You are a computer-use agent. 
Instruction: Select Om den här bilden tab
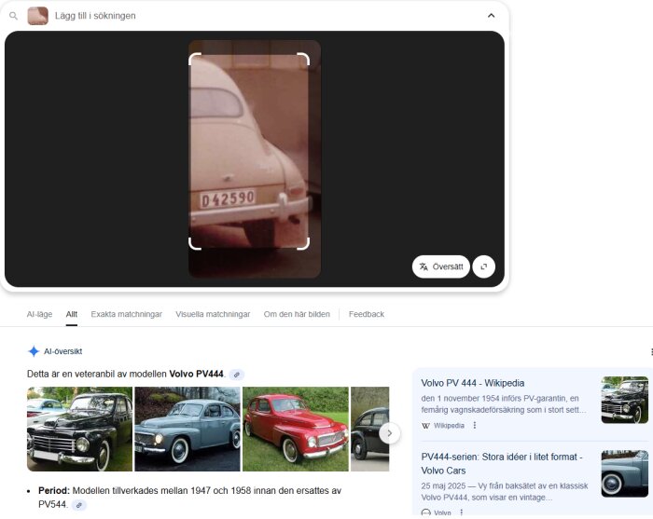point(297,314)
